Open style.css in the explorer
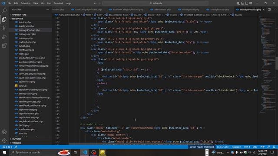The width and height of the screenshot is (278, 156). tap(23, 133)
